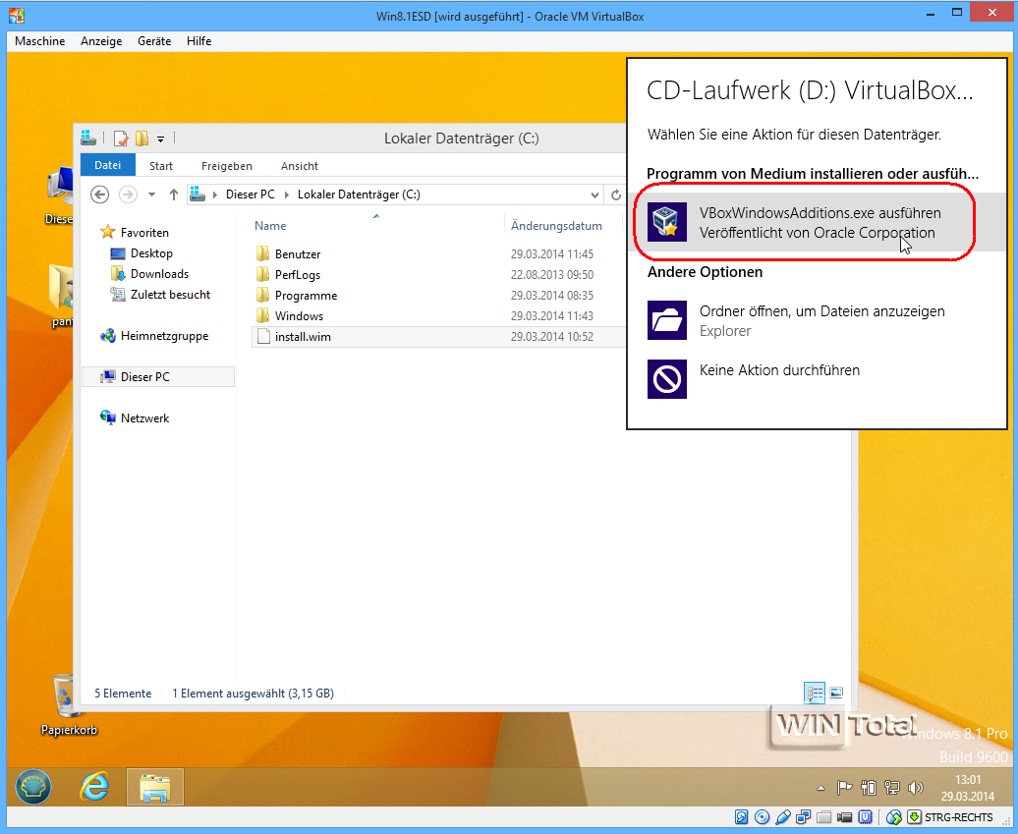Switch to the Start ribbon tab
The image size is (1018, 834).
click(x=161, y=165)
